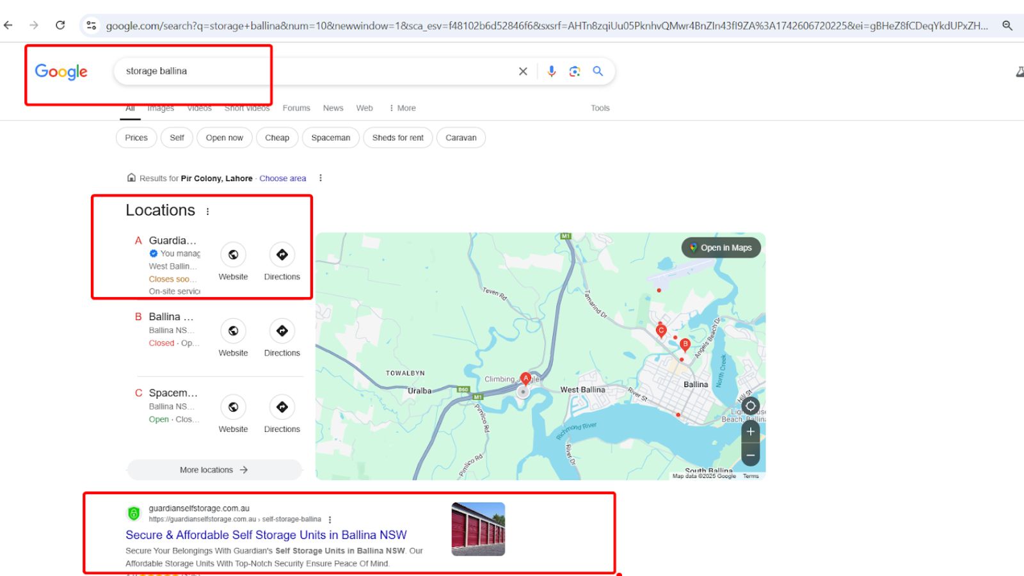Click the More locations button
Image resolution: width=1024 pixels, height=576 pixels.
[x=214, y=470]
